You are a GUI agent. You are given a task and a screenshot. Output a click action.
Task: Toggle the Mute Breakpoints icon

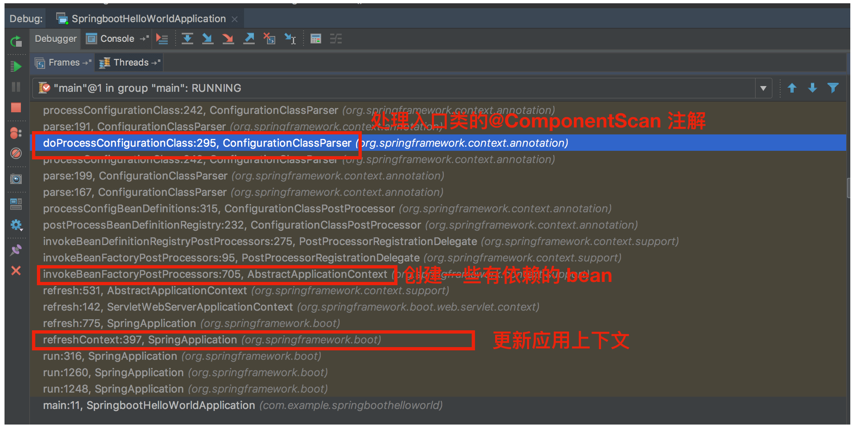16,153
